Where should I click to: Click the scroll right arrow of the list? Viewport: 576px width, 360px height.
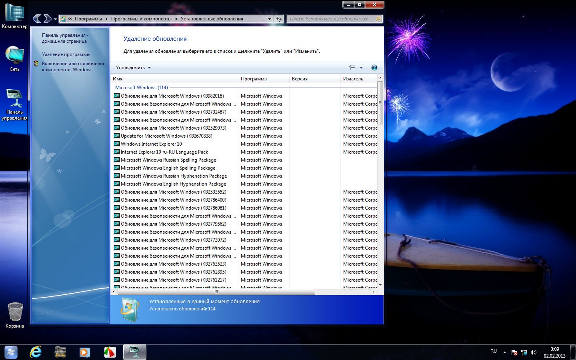(x=373, y=292)
